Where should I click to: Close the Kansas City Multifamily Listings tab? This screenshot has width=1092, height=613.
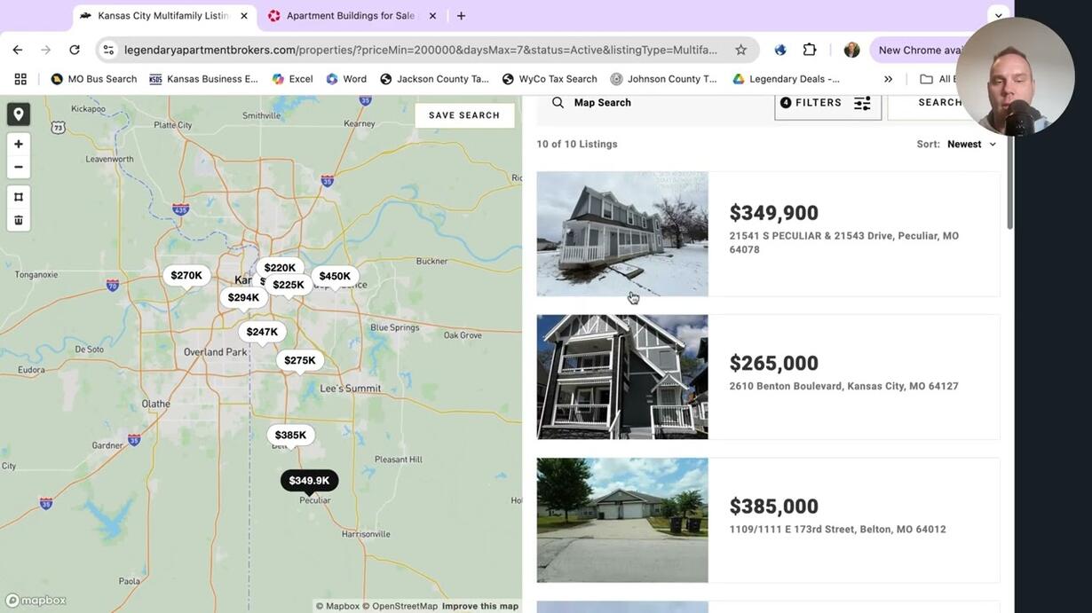244,16
